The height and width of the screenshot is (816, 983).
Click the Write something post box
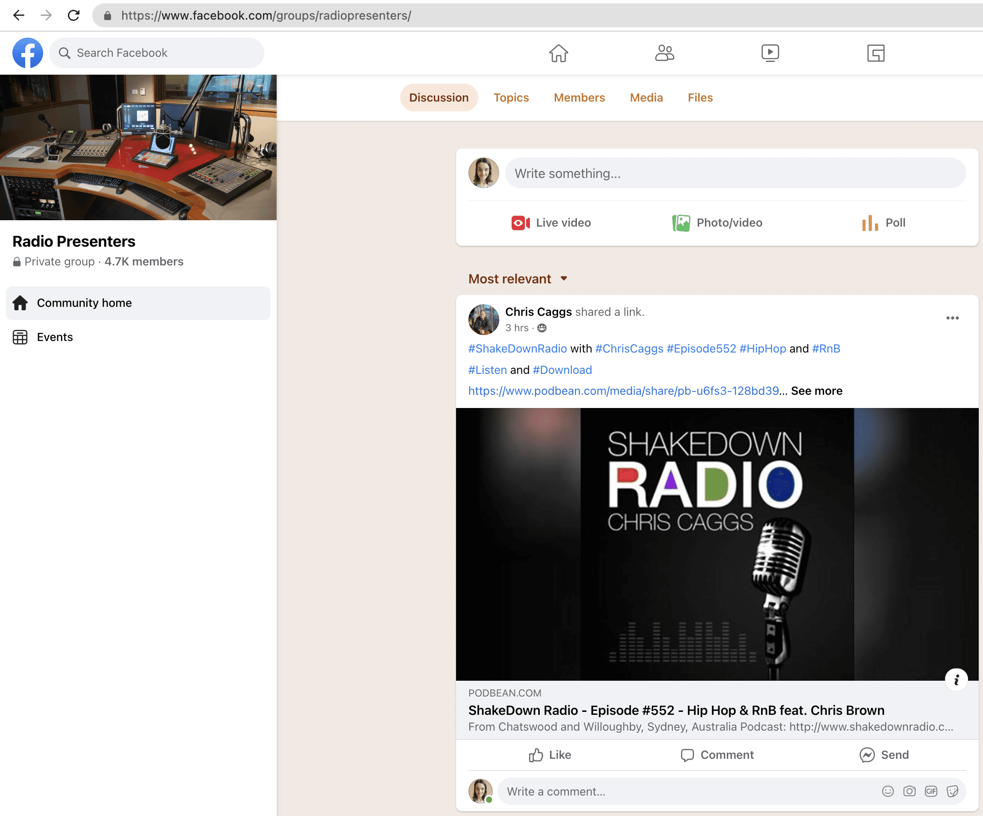pos(735,173)
